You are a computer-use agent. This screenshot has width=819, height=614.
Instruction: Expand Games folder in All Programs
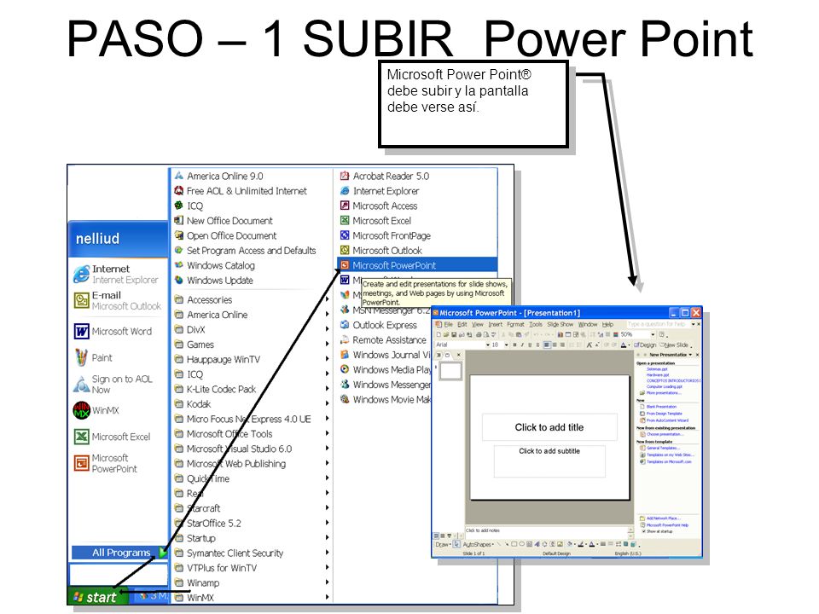tap(252, 345)
